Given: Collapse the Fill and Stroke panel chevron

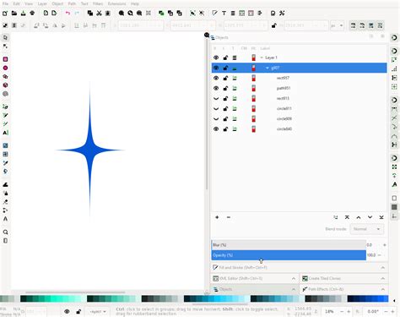Looking at the screenshot, I should (383, 267).
